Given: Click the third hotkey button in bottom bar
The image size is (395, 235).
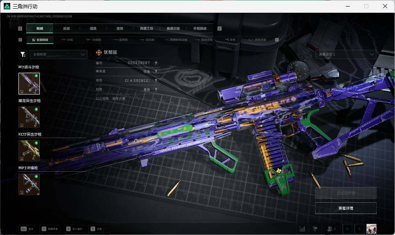Looking at the screenshot, I should pyautogui.click(x=74, y=229).
